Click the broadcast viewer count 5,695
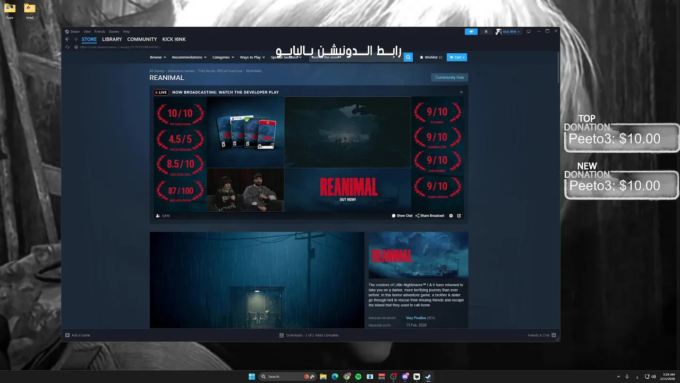Image resolution: width=680 pixels, height=383 pixels. point(163,215)
